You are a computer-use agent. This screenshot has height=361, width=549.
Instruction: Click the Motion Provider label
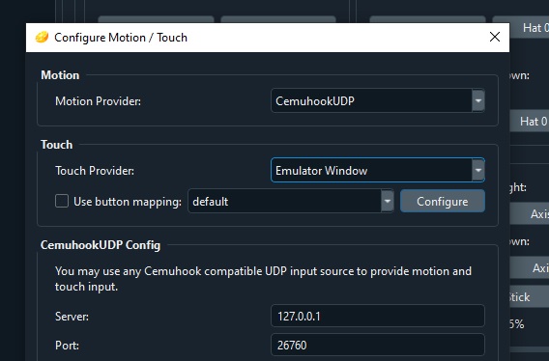pyautogui.click(x=98, y=101)
